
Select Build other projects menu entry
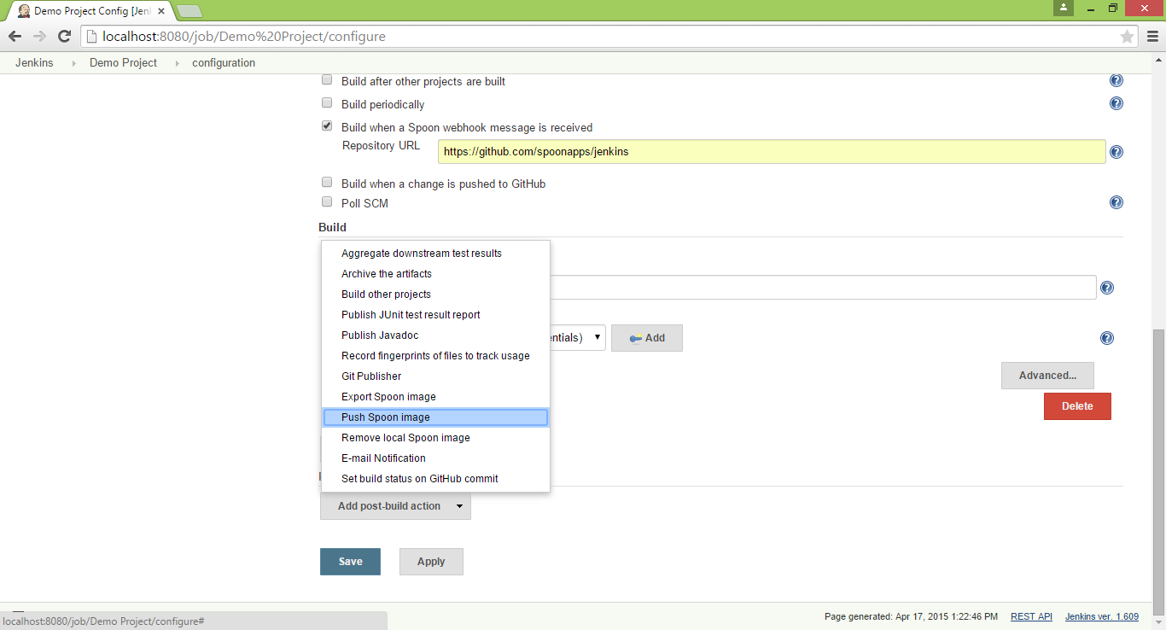[x=435, y=295]
